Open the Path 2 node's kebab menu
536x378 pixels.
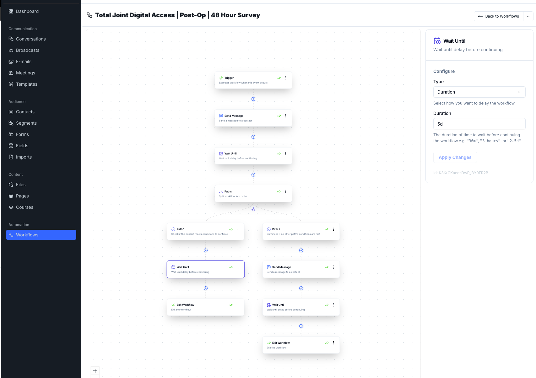(333, 229)
